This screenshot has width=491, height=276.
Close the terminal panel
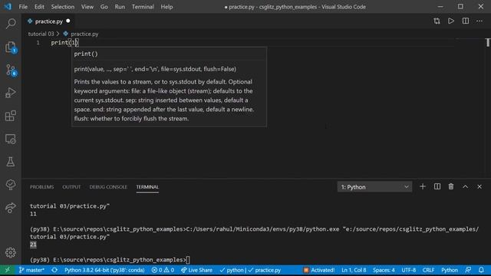pyautogui.click(x=479, y=186)
